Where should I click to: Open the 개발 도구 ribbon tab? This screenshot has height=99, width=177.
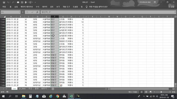pos(66,7)
